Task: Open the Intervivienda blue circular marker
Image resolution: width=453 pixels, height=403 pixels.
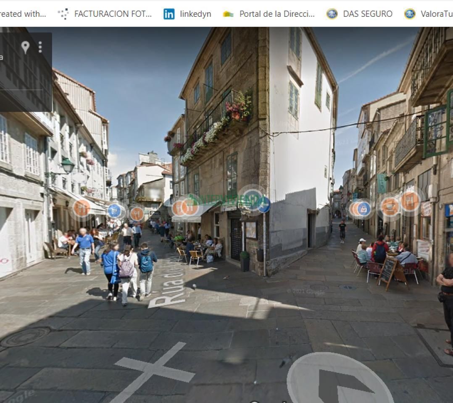Action: tap(263, 205)
